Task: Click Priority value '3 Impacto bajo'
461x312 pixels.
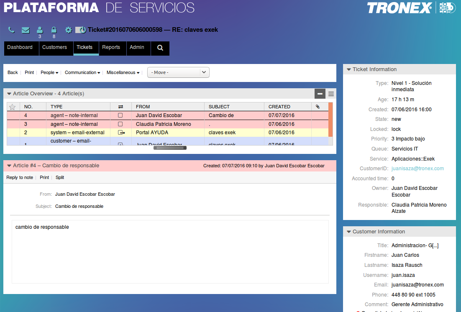Action: pos(408,139)
